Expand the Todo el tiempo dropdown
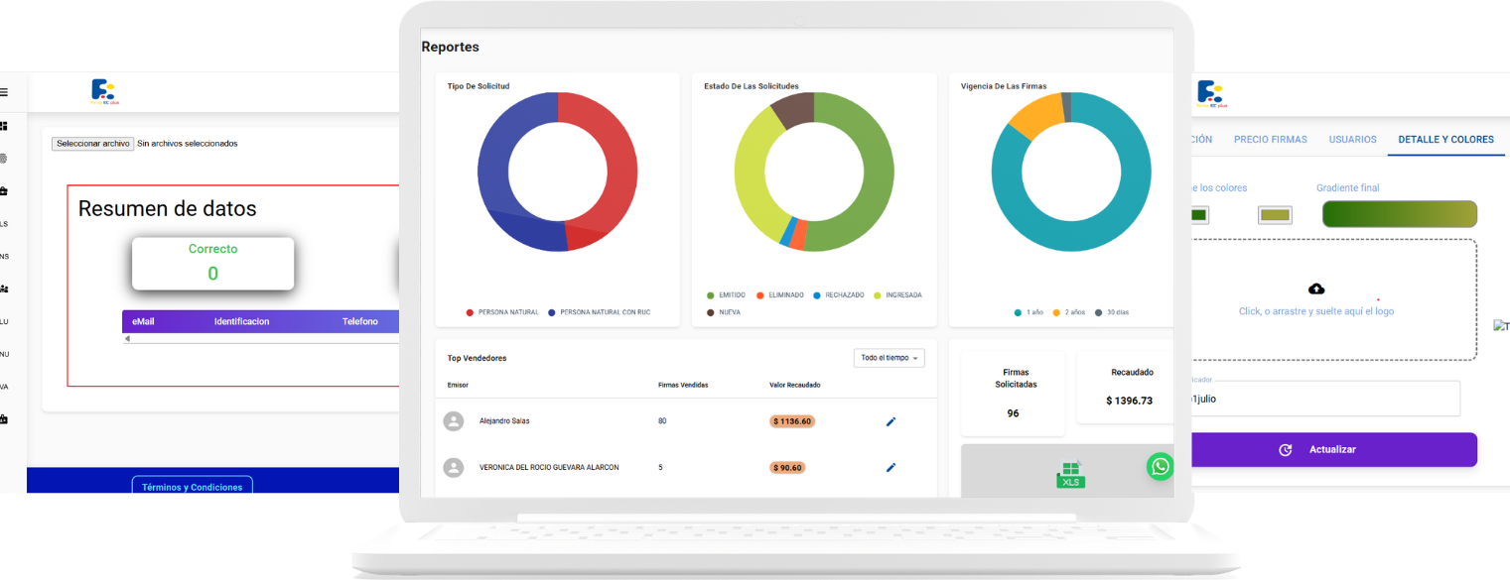The width and height of the screenshot is (1510, 580). (889, 358)
